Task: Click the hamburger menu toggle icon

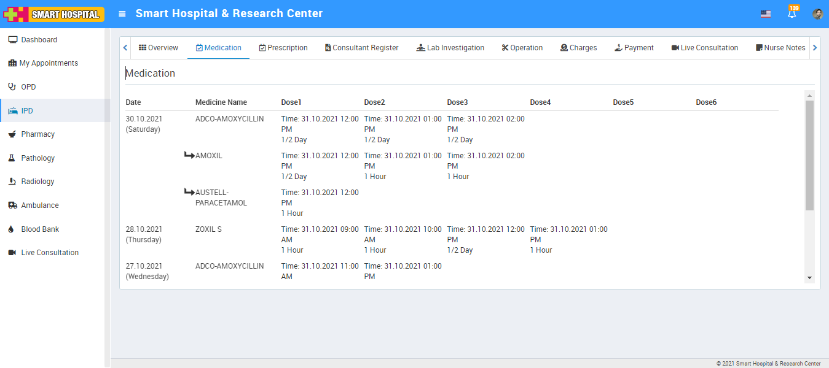Action: point(122,13)
